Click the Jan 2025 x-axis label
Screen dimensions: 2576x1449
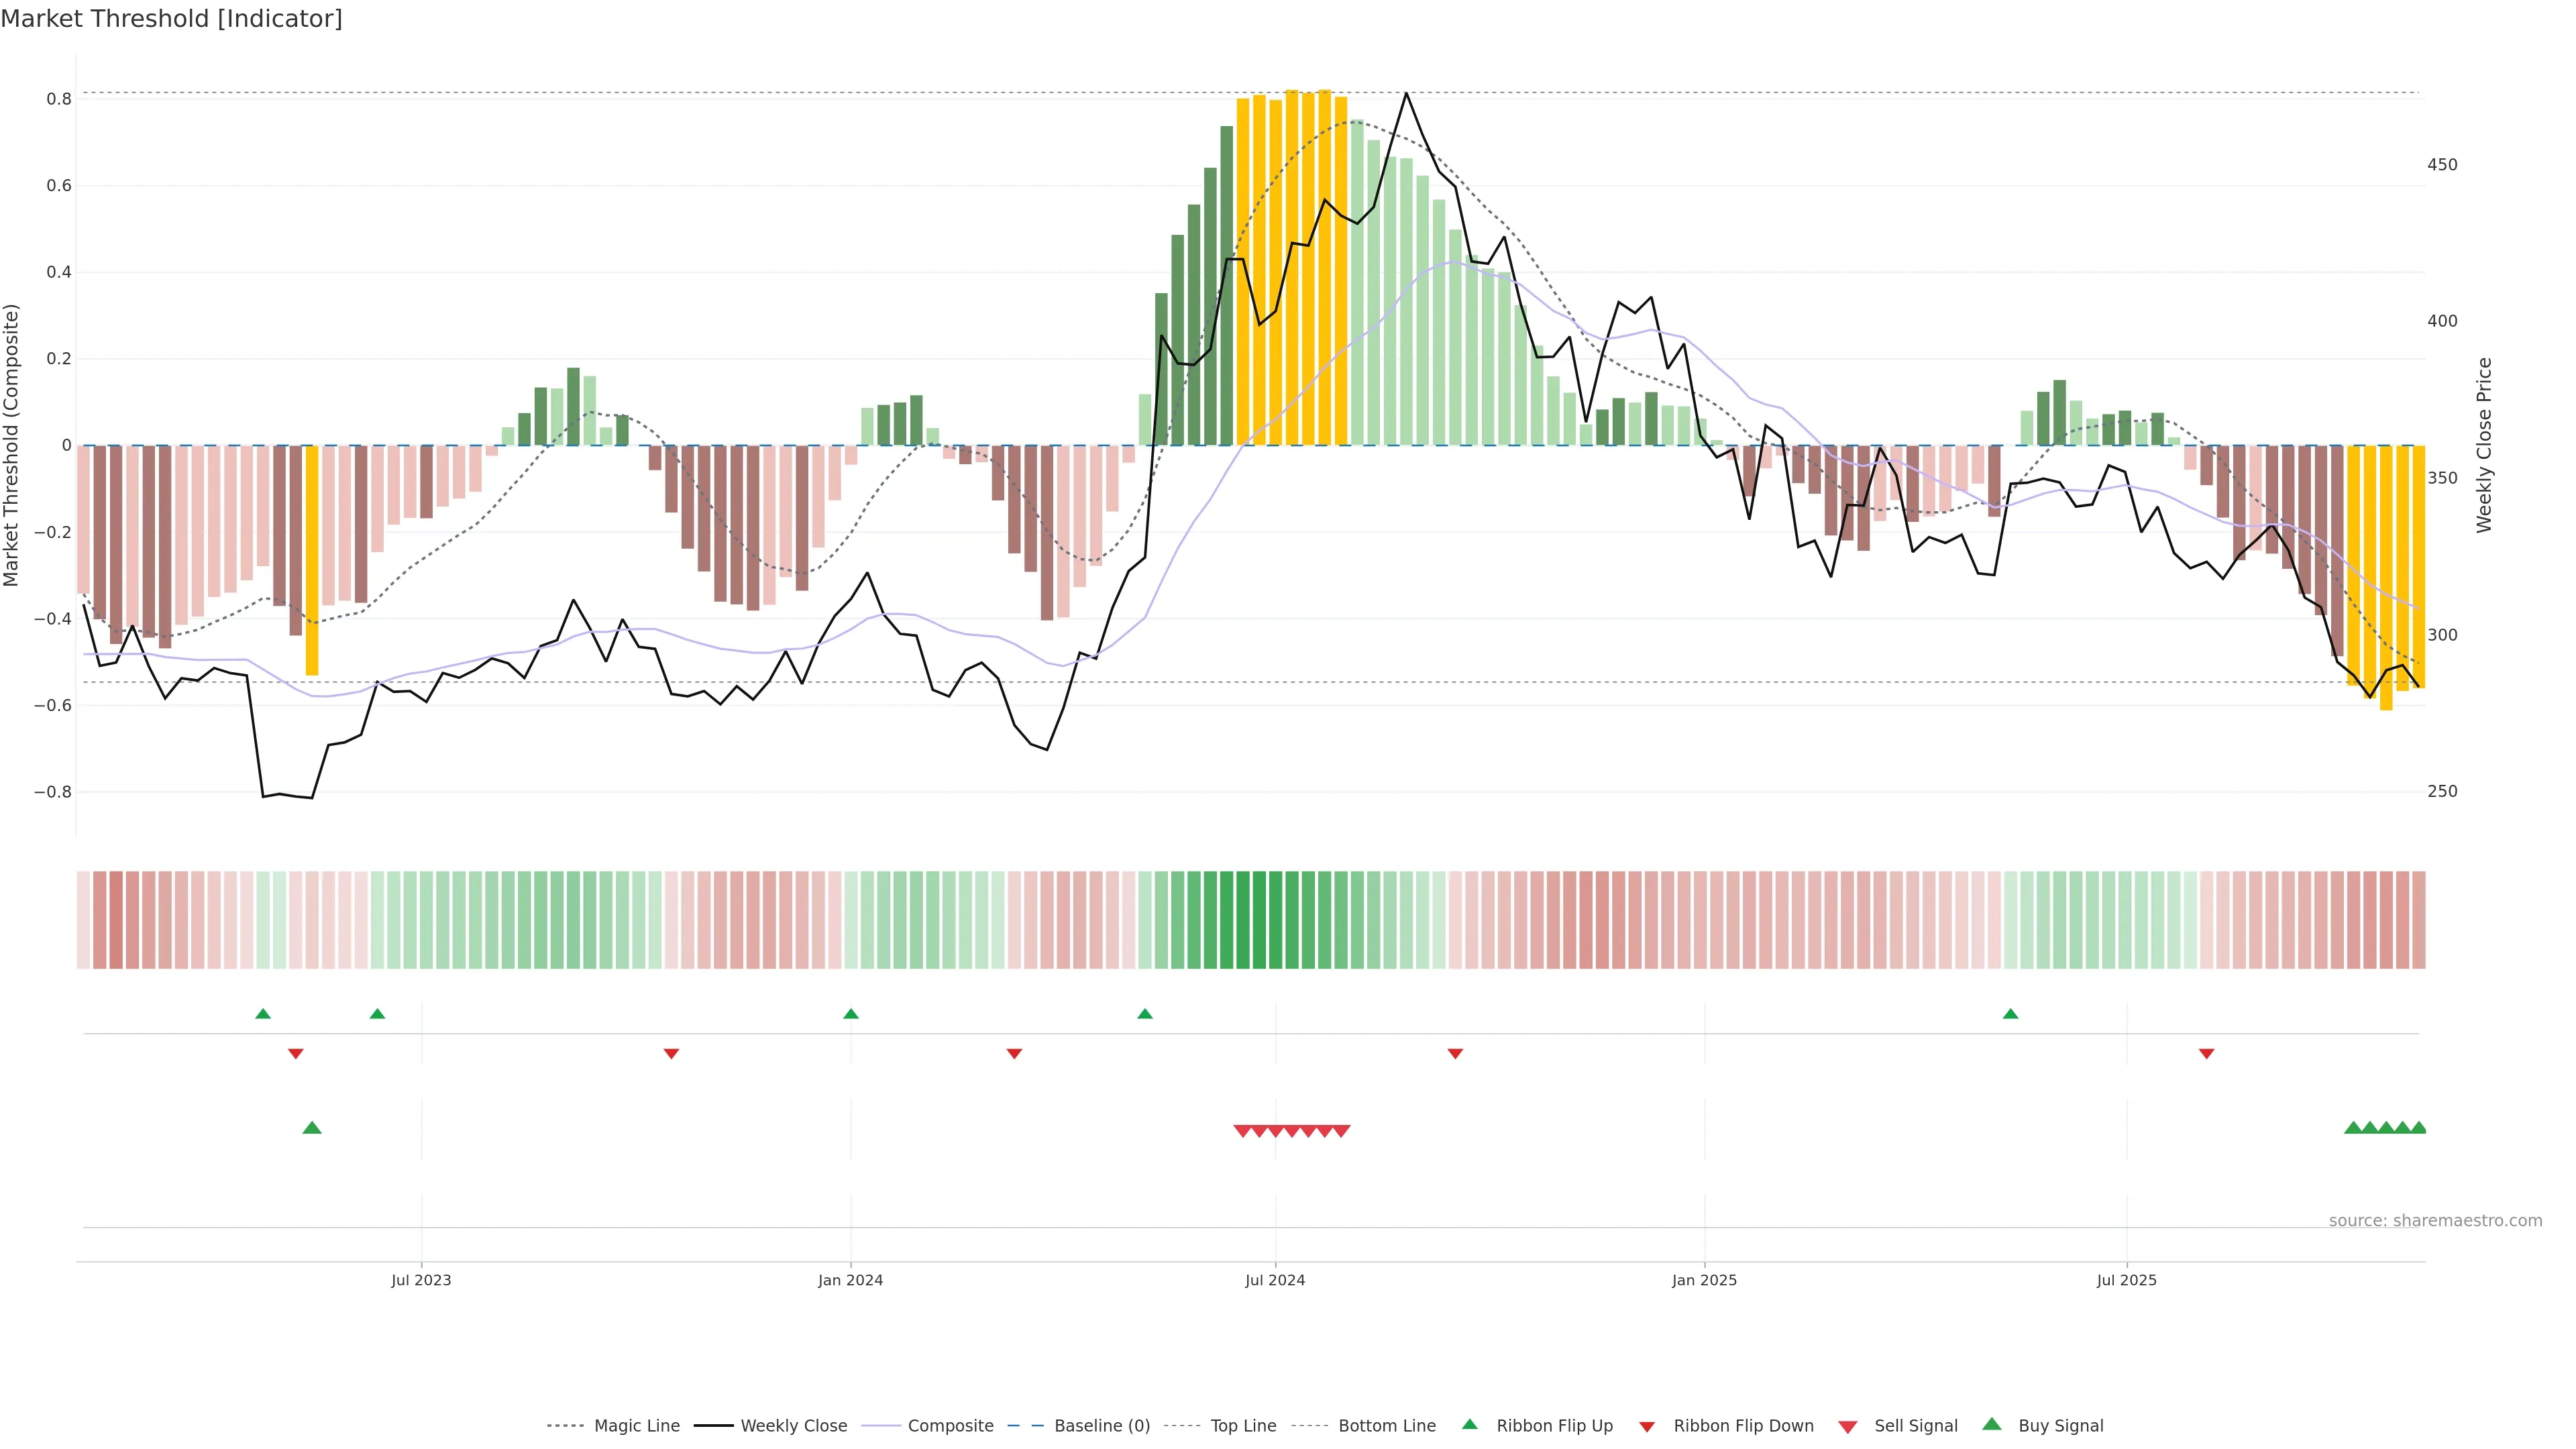click(x=1704, y=1280)
